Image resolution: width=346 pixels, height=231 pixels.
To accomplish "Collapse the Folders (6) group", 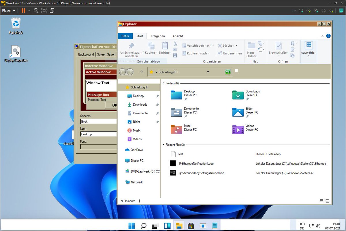I will [163, 83].
